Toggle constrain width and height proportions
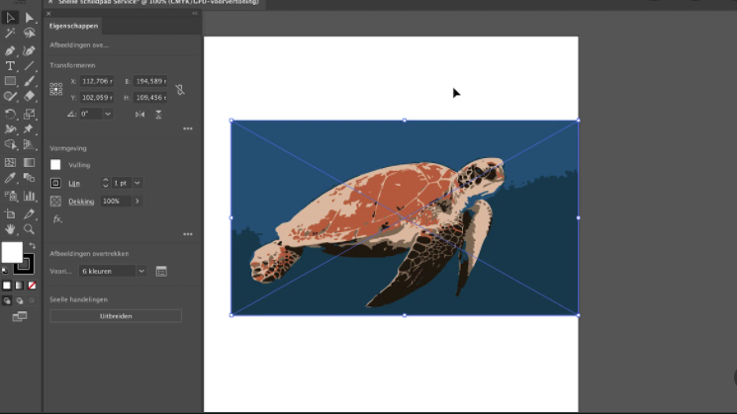This screenshot has width=737, height=414. coord(179,89)
